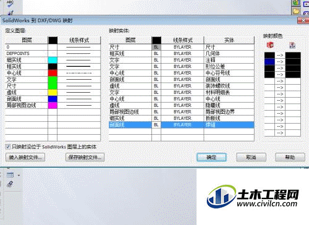
Task: Select layer 0 in defined layers
Action: [x=27, y=47]
